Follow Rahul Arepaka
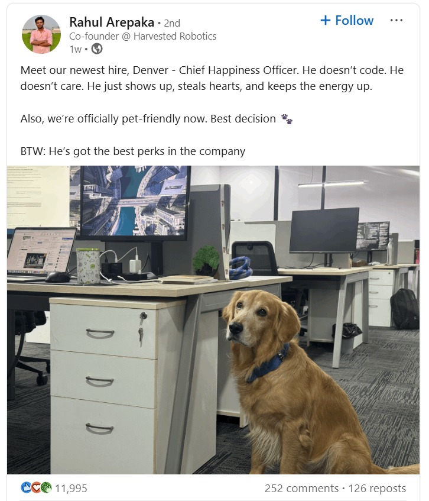This screenshot has width=429, height=501. (x=347, y=20)
